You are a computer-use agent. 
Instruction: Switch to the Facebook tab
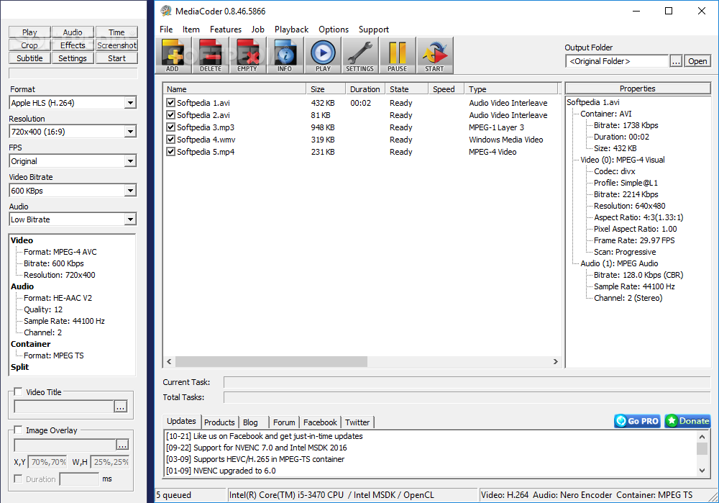[320, 422]
